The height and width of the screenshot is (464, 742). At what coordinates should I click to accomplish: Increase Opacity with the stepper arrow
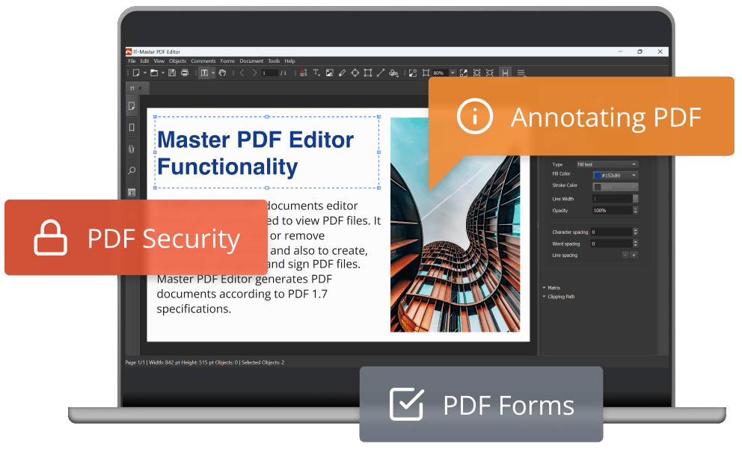tap(635, 208)
